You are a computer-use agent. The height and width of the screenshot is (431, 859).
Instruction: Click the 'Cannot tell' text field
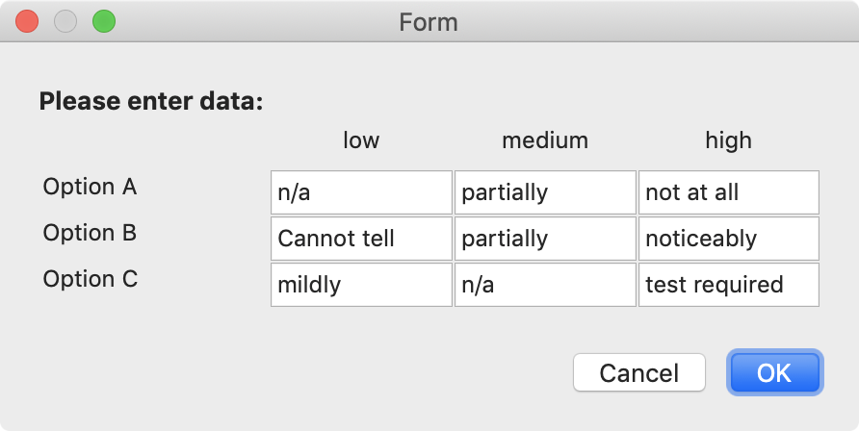point(361,239)
